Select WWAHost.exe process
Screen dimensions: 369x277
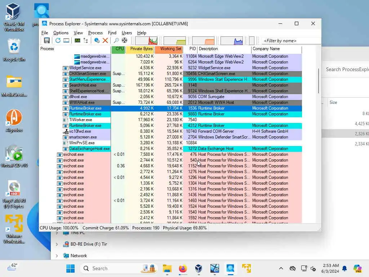(170, 102)
